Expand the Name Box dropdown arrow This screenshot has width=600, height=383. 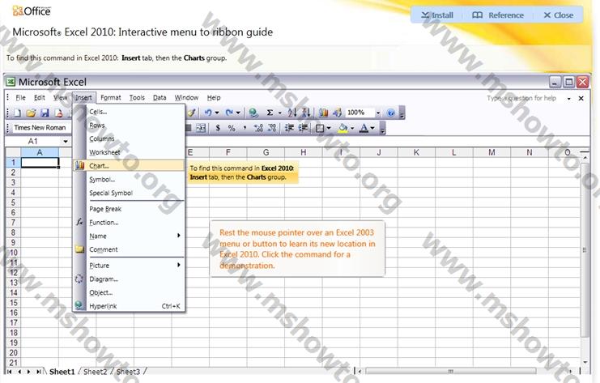[66, 142]
